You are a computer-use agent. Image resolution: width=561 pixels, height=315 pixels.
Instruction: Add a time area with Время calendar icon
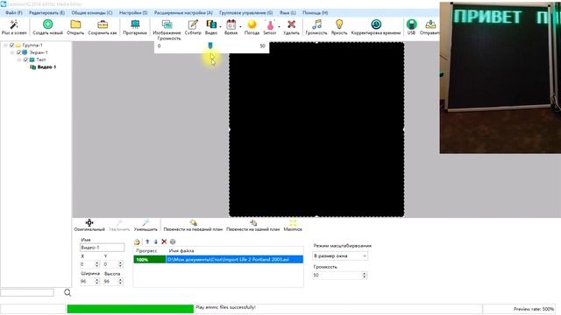(x=231, y=24)
